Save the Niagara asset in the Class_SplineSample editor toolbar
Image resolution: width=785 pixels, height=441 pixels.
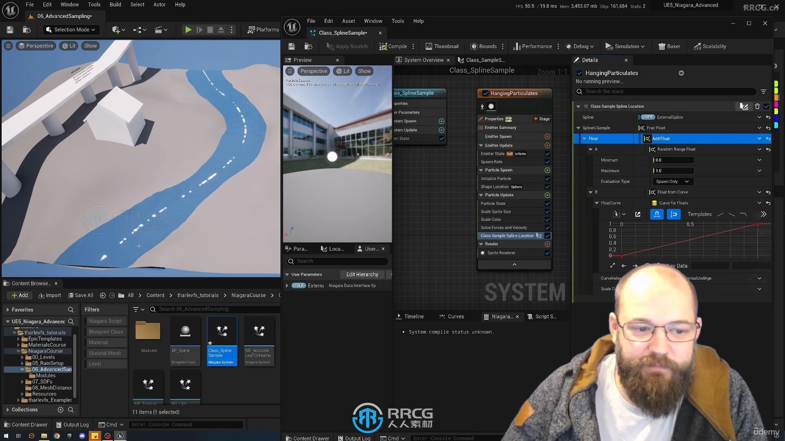pyautogui.click(x=291, y=46)
